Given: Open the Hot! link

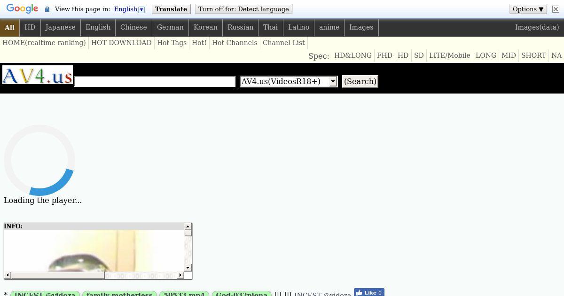Looking at the screenshot, I should 199,43.
